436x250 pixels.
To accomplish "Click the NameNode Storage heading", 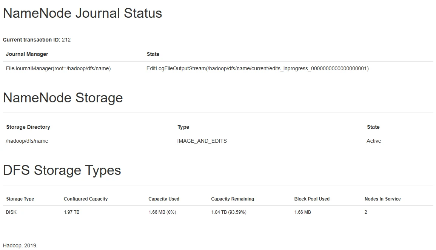I will point(63,97).
